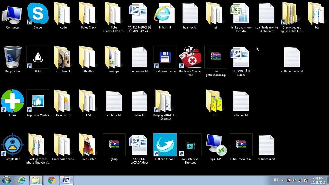Click the red device tray icon

click(288, 180)
